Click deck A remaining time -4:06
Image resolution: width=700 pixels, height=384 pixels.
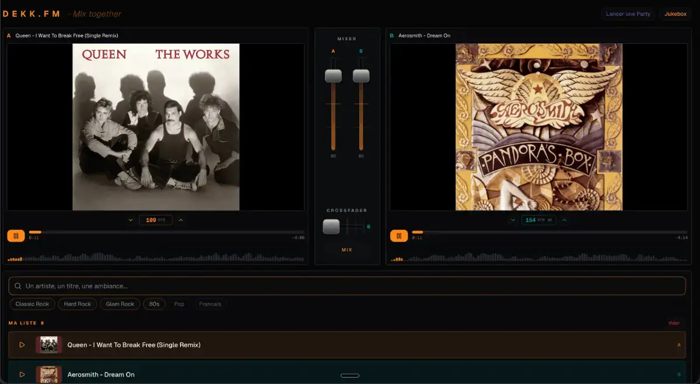[298, 238]
